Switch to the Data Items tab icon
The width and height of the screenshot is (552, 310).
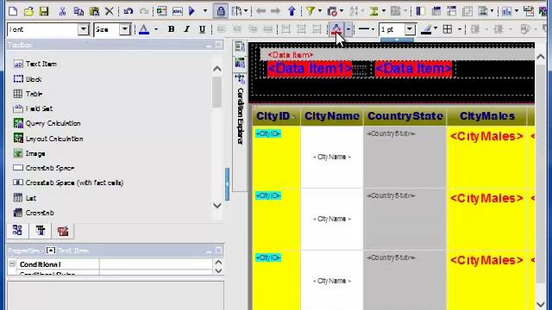[x=41, y=231]
